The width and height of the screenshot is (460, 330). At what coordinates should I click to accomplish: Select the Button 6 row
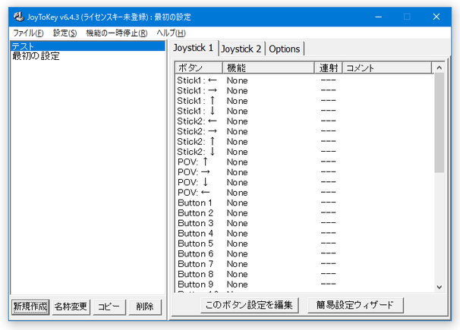coord(304,253)
